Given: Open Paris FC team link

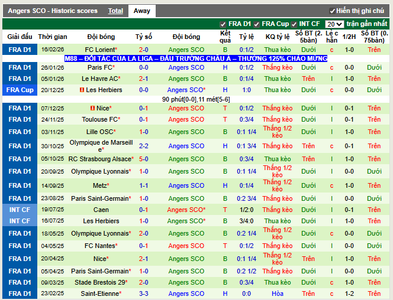Looking at the screenshot, I should [101, 67].
